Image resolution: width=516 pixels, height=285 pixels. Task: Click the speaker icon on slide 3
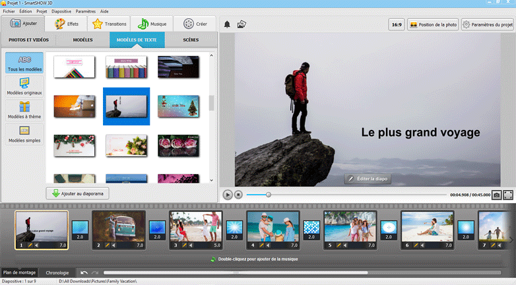pyautogui.click(x=191, y=245)
